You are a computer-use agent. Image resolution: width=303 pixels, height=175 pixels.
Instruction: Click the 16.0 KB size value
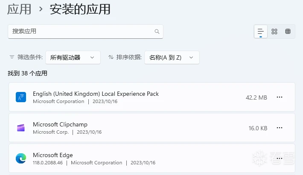(x=258, y=128)
